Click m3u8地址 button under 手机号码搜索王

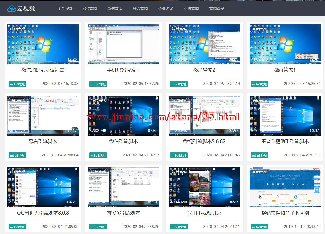pos(98,84)
